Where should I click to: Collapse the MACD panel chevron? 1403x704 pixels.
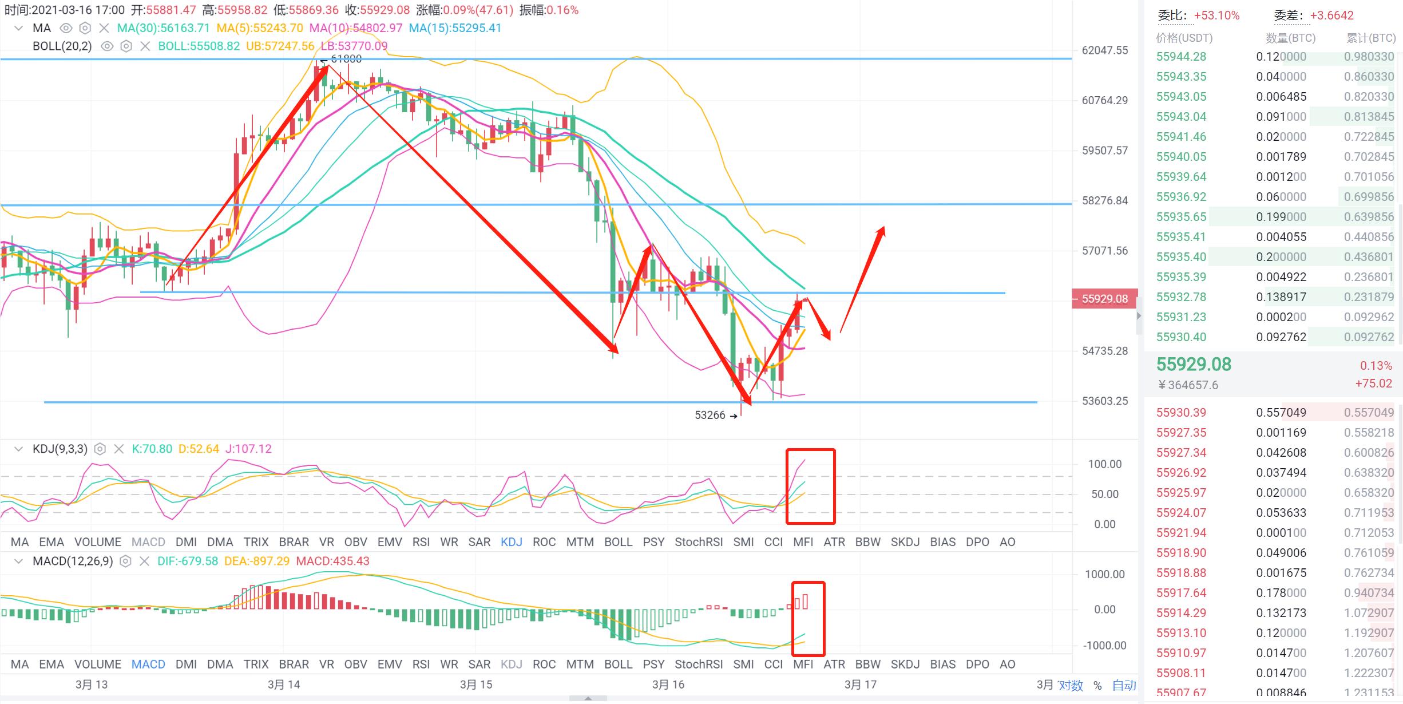click(19, 561)
